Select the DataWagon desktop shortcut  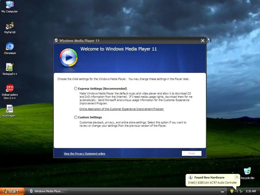pyautogui.click(x=10, y=111)
